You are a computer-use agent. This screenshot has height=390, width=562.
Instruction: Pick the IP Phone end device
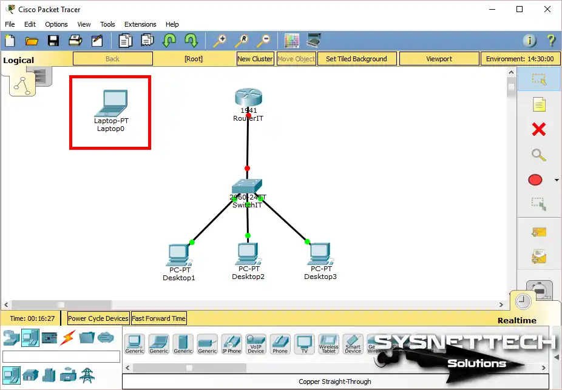(x=231, y=344)
